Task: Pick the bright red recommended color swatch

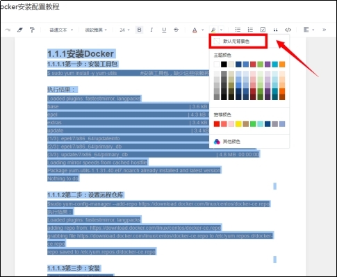Action: [217, 124]
